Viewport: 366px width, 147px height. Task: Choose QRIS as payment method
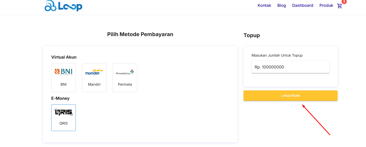[x=63, y=117]
